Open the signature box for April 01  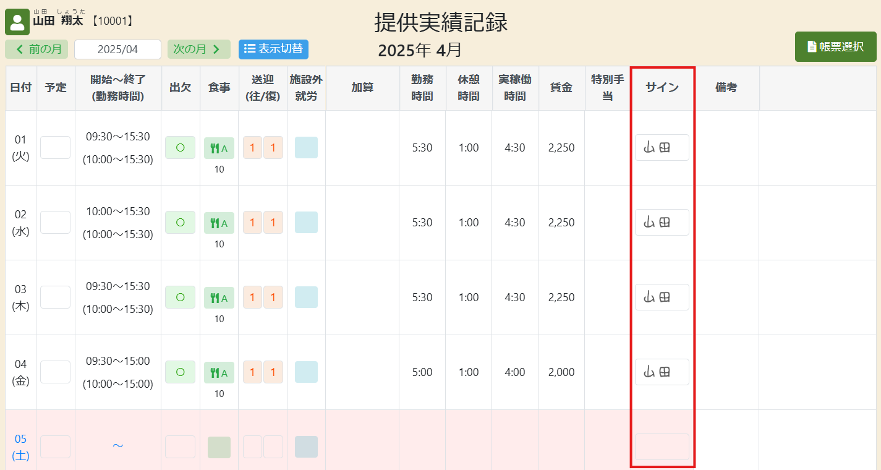(662, 148)
